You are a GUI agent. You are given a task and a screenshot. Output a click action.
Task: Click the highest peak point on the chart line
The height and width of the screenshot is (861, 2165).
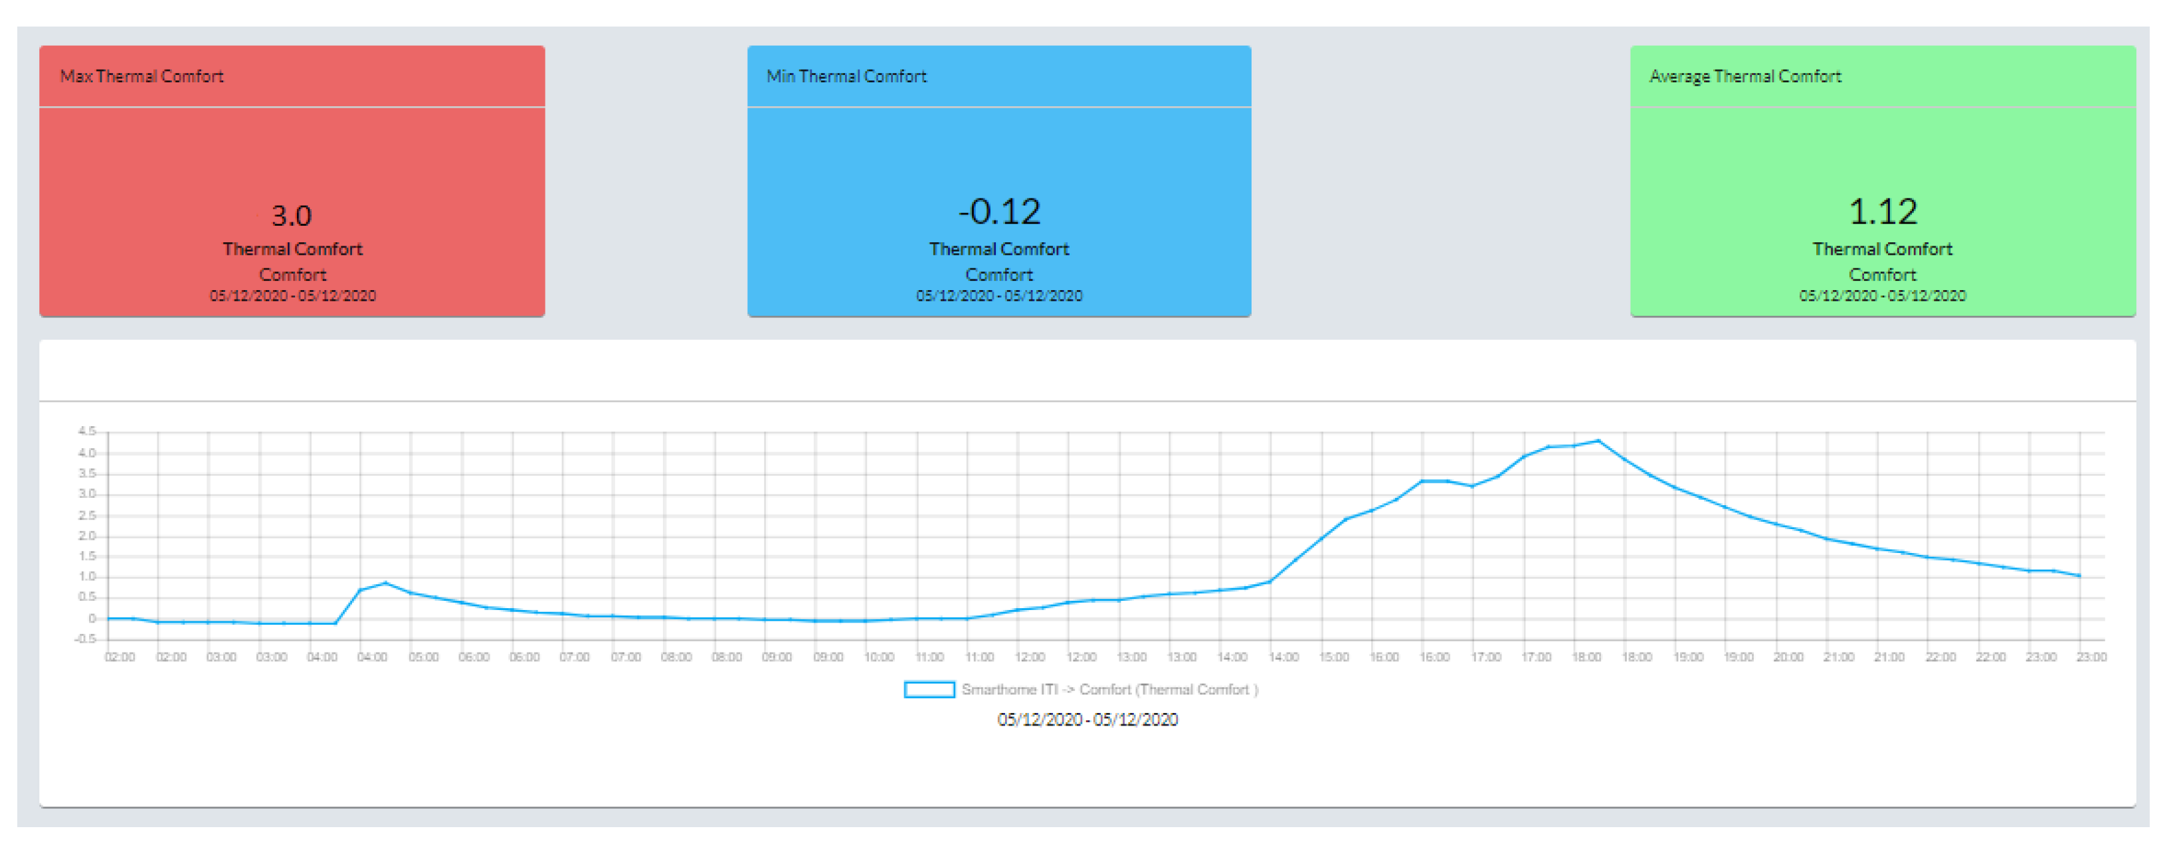1598,441
